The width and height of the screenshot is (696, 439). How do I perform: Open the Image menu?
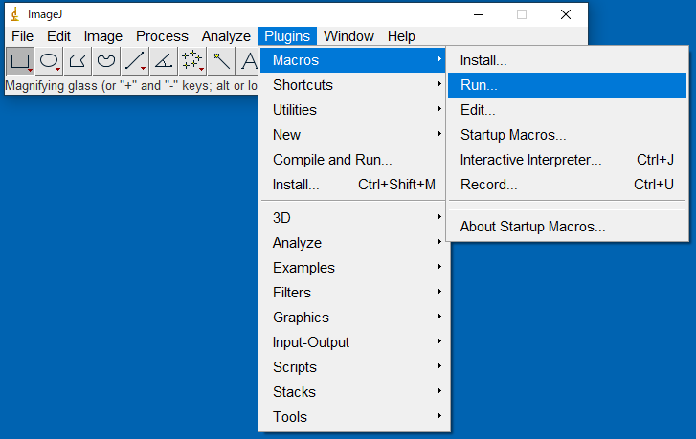[x=103, y=36]
